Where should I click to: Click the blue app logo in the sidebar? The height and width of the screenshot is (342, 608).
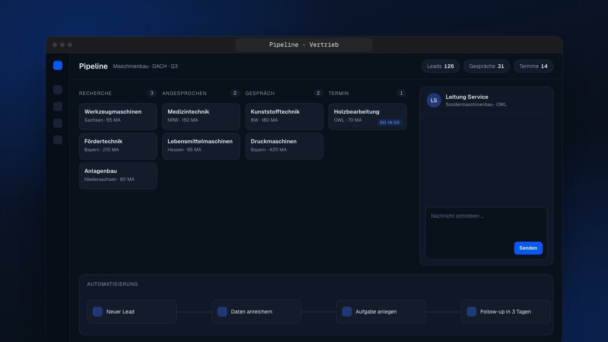58,65
